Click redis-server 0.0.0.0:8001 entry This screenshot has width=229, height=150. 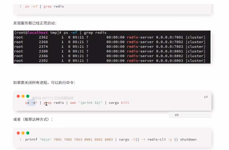point(155,51)
